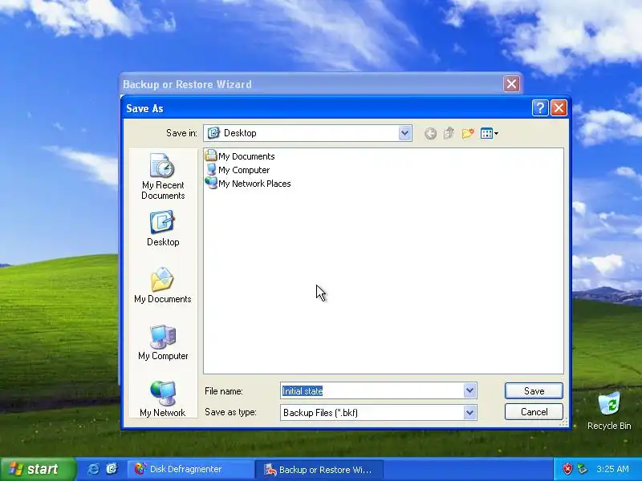The image size is (642, 481).
Task: Open My Recent Documents in places bar
Action: pos(163,176)
